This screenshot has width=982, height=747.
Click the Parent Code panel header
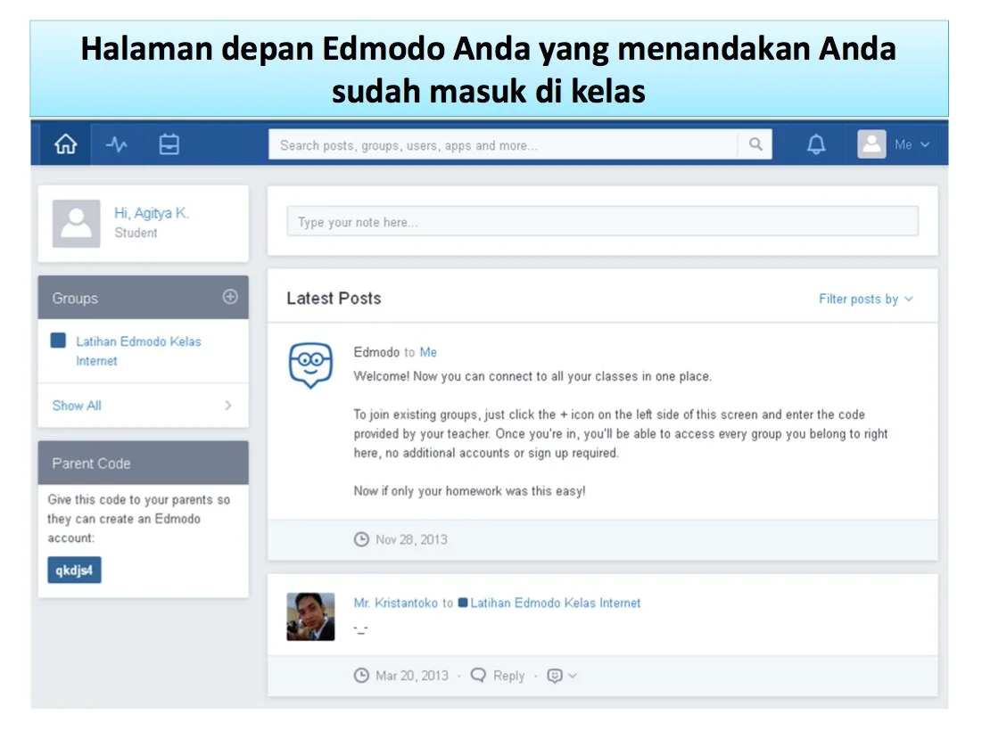click(x=144, y=463)
